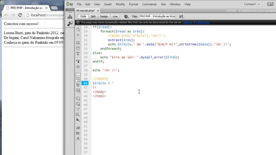Image resolution: width=276 pixels, height=155 pixels.
Task: Switch to Design view
Action: click(104, 16)
